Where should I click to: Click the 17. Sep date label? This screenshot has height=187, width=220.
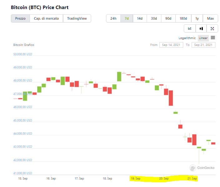[79, 179]
